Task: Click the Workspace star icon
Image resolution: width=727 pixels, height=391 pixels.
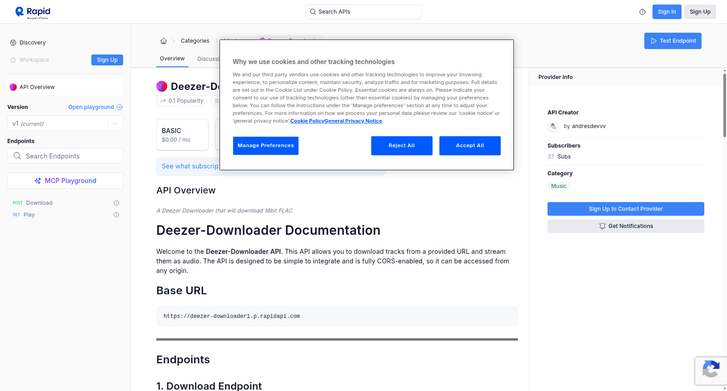Action: [x=13, y=60]
